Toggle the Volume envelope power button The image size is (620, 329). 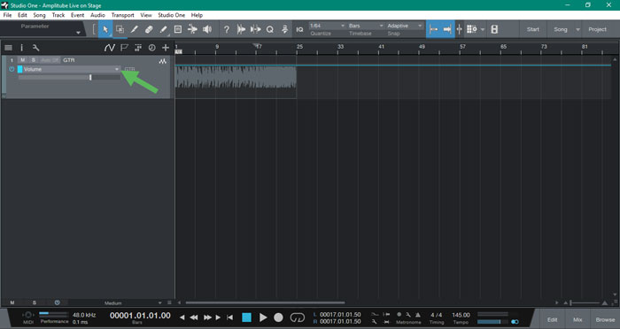(12, 69)
